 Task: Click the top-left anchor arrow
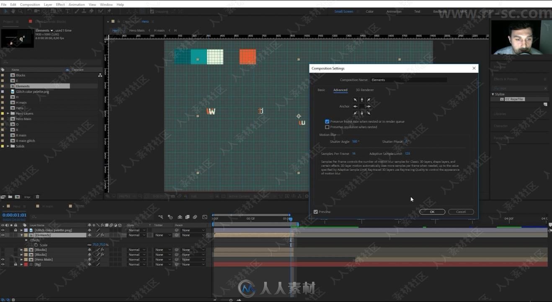click(x=356, y=100)
